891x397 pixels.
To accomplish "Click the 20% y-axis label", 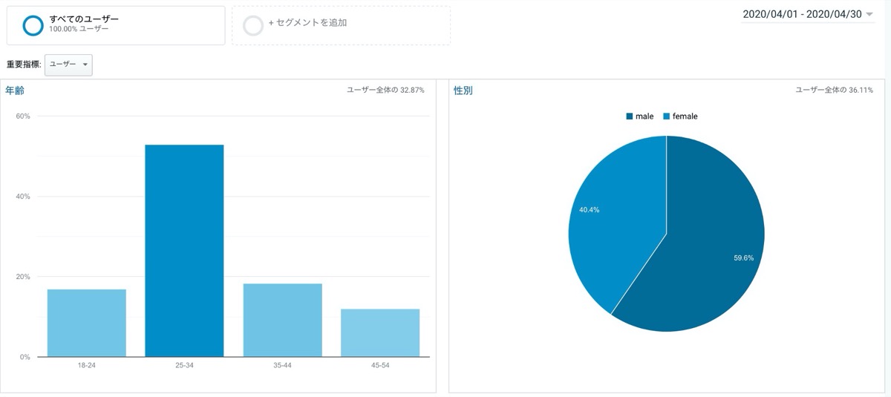I will coord(22,277).
